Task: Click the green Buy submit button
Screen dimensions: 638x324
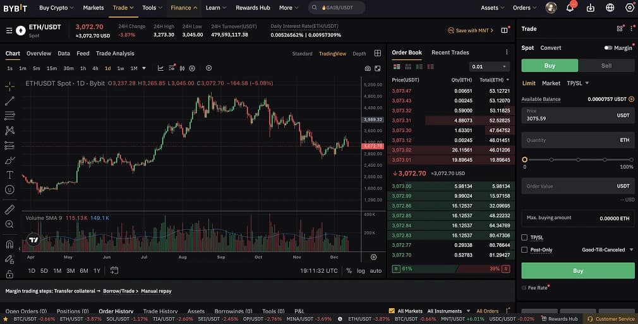Action: click(x=578, y=271)
